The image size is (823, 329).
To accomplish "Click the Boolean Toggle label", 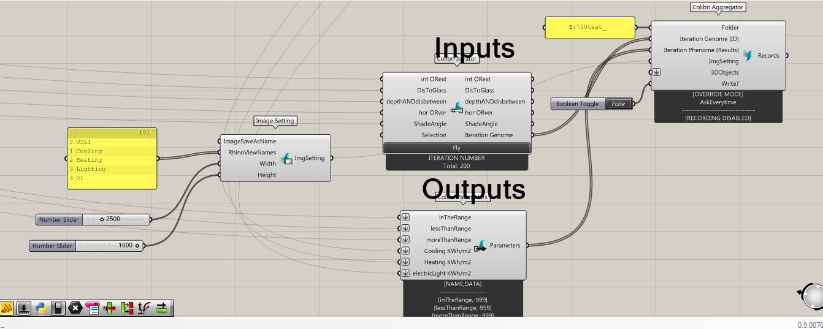I will [577, 104].
